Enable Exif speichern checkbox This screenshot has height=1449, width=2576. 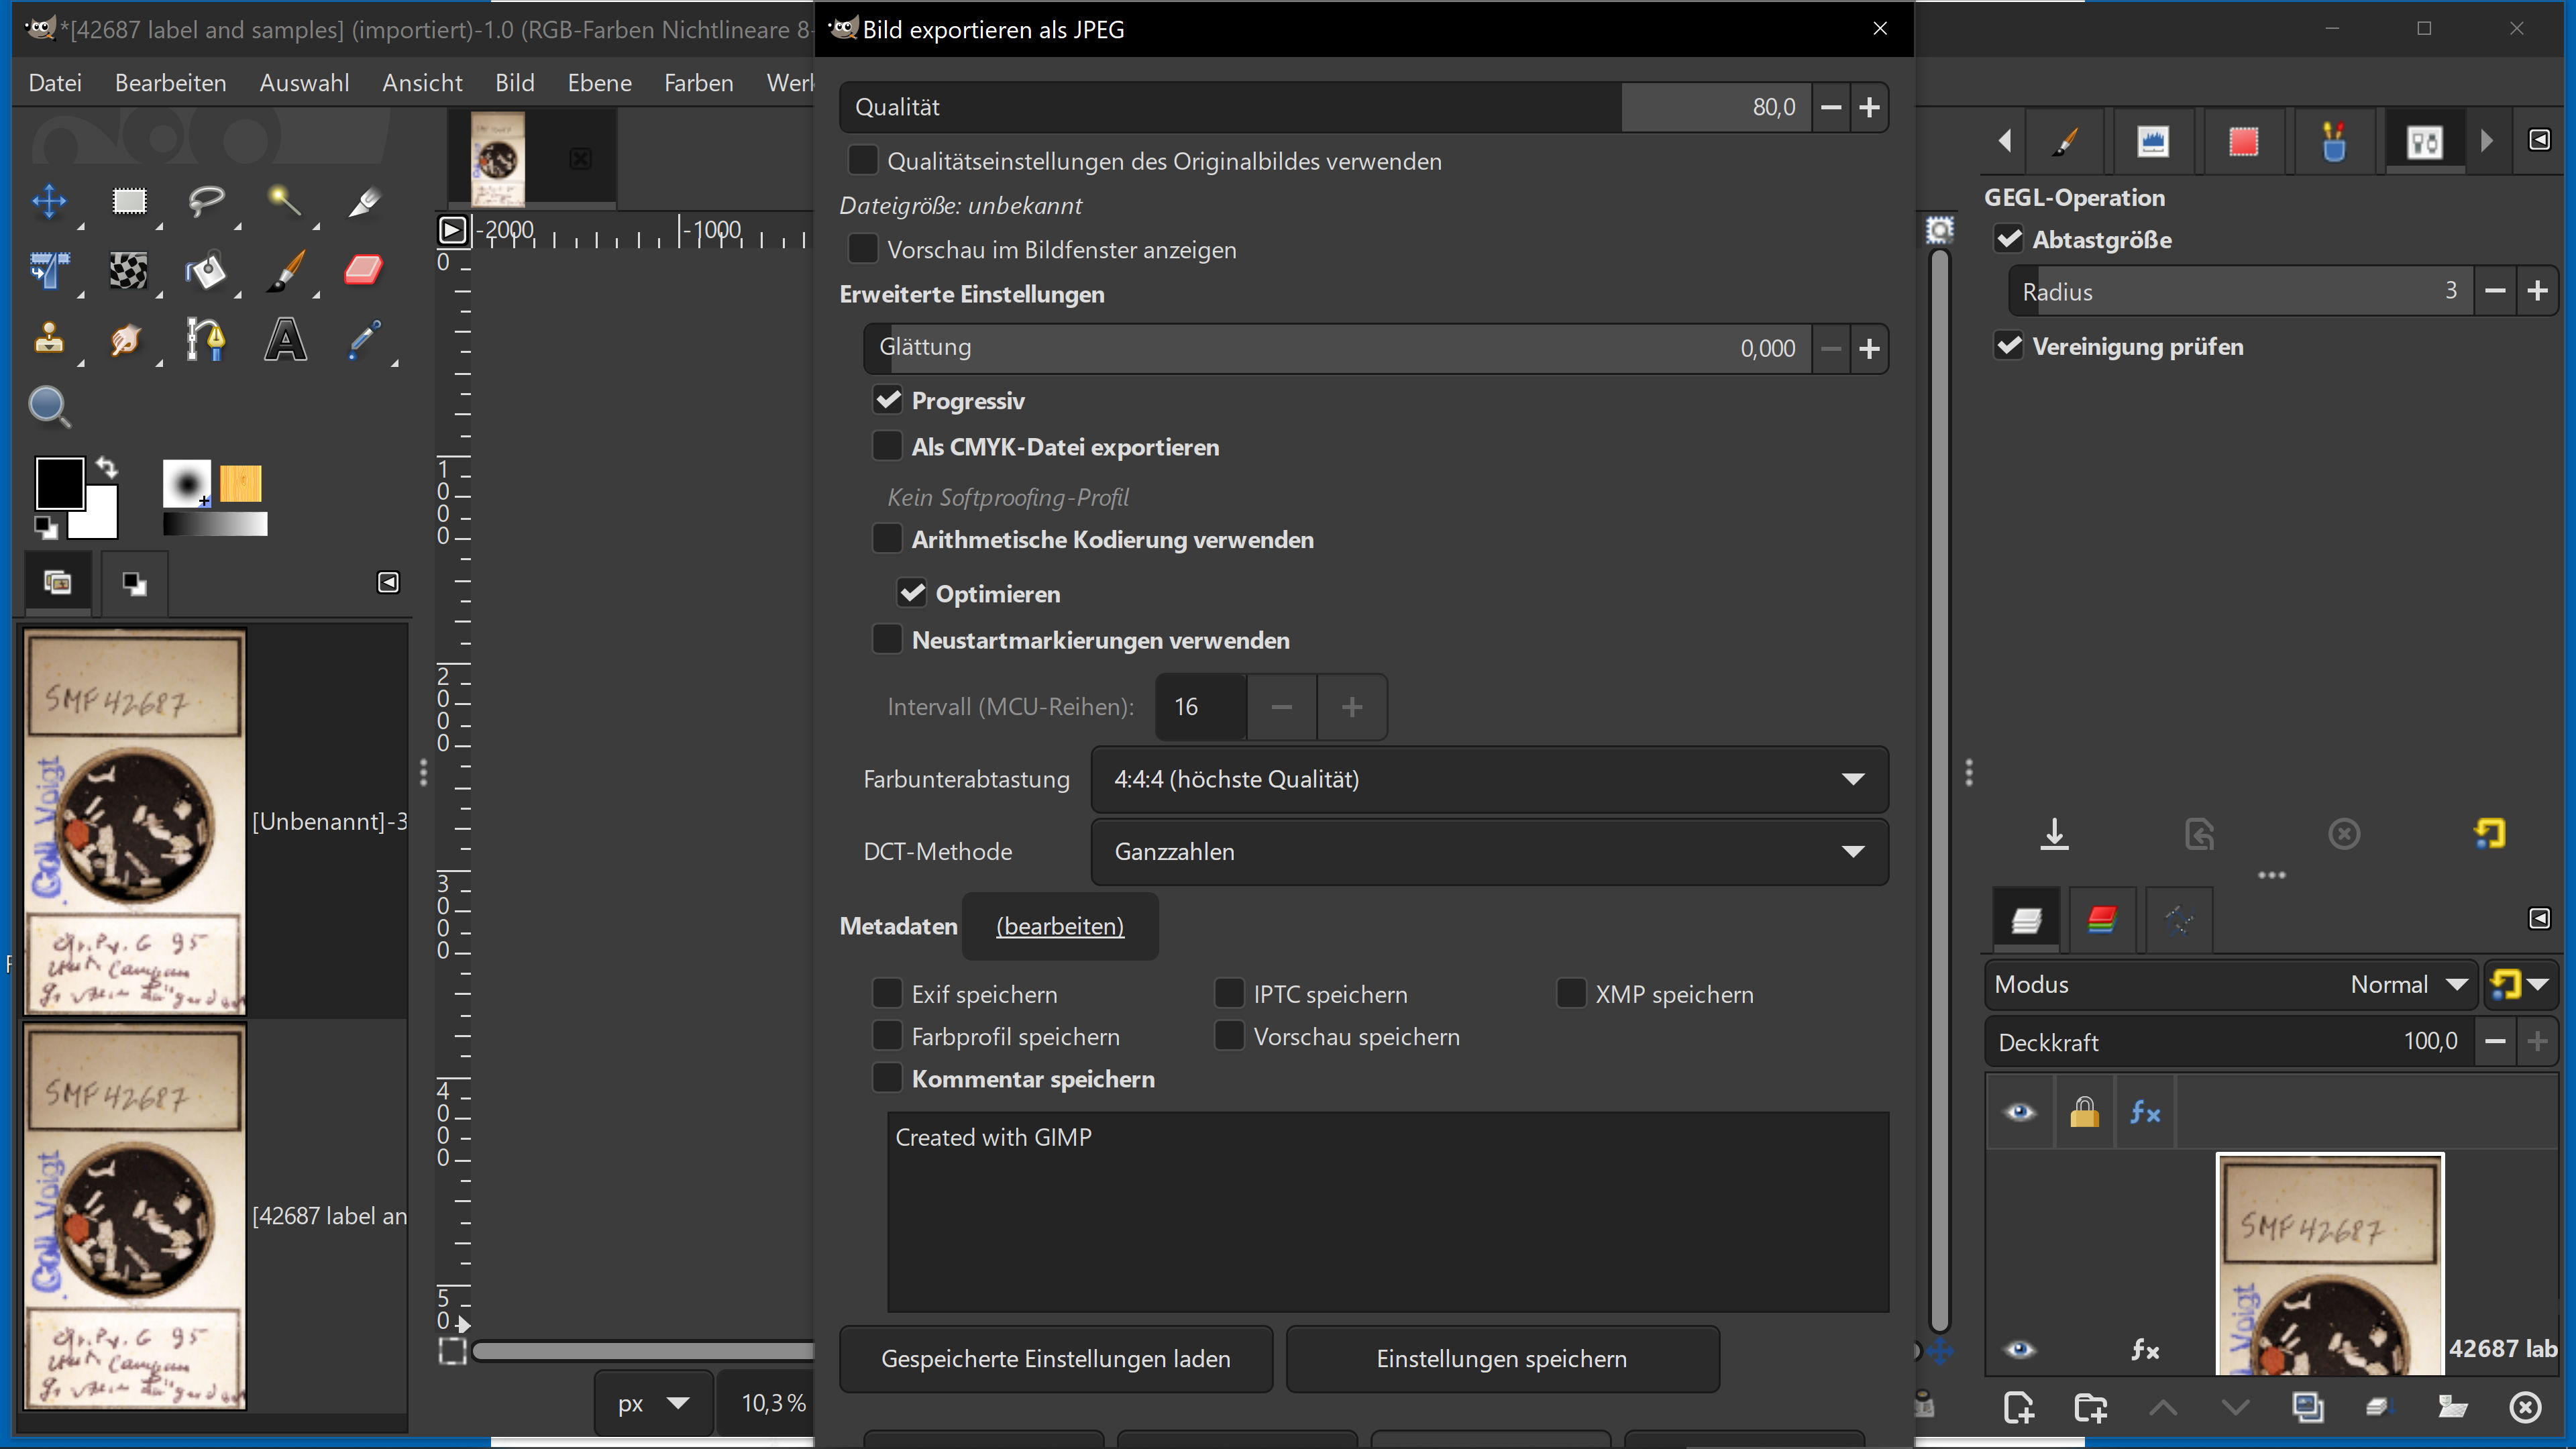(888, 994)
